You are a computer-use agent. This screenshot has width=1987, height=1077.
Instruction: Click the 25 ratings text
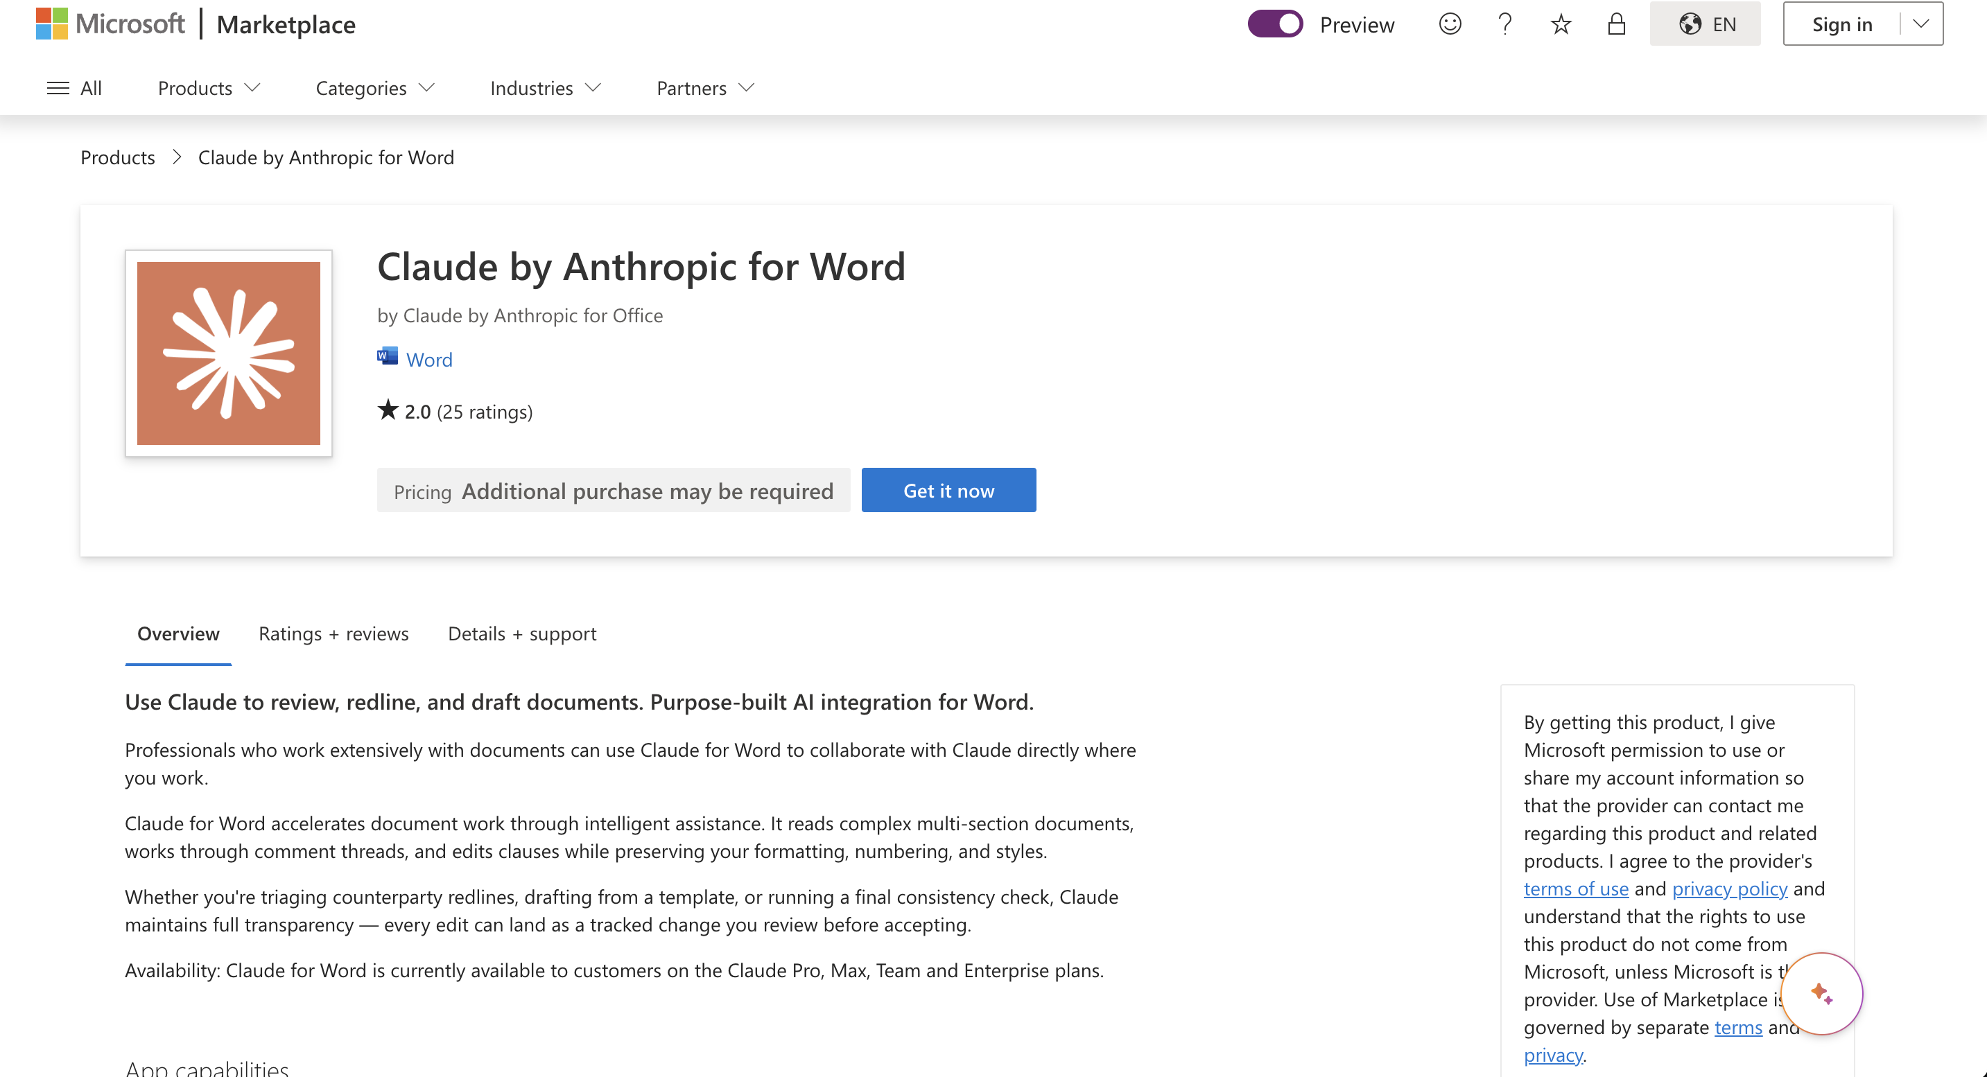485,412
